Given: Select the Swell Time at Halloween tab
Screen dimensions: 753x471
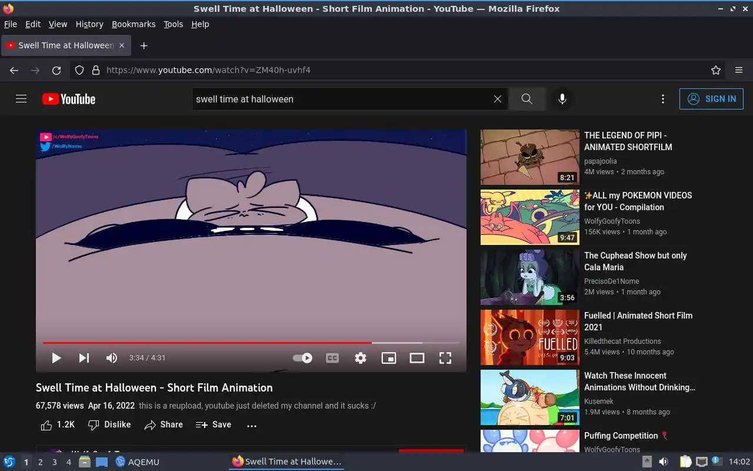Looking at the screenshot, I should [x=66, y=45].
